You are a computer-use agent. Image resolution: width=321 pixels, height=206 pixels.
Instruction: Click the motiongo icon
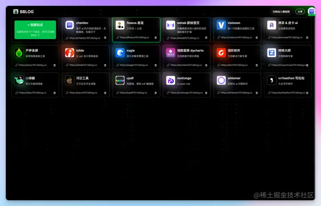pos(170,81)
